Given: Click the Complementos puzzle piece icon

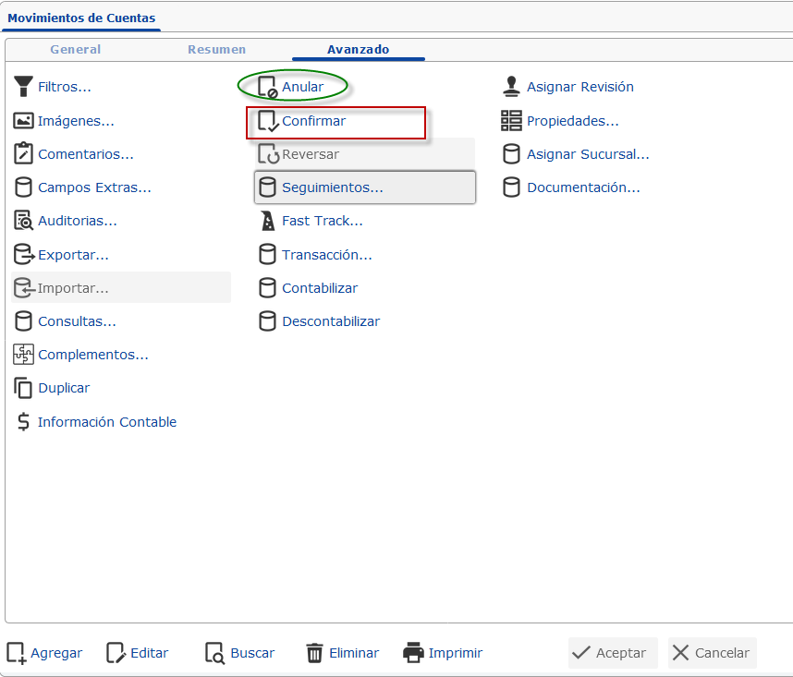Looking at the screenshot, I should 23,354.
